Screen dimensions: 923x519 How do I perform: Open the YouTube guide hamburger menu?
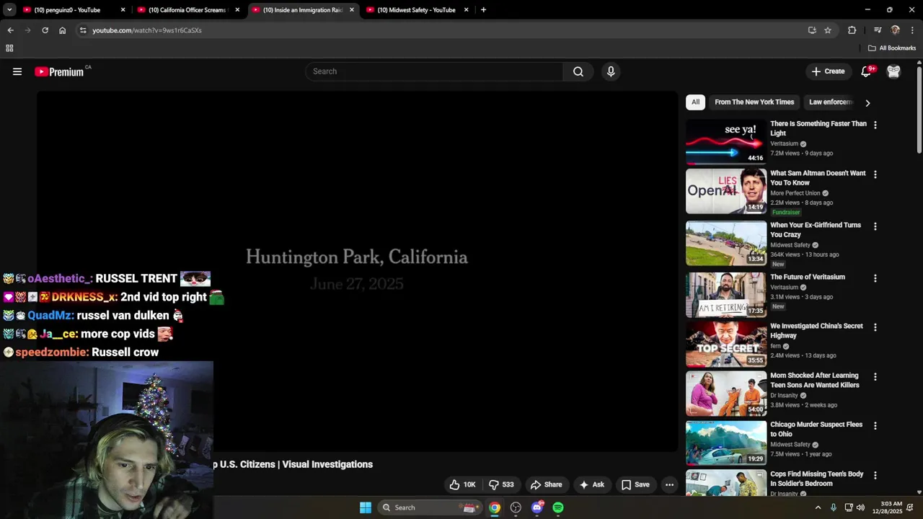17,71
